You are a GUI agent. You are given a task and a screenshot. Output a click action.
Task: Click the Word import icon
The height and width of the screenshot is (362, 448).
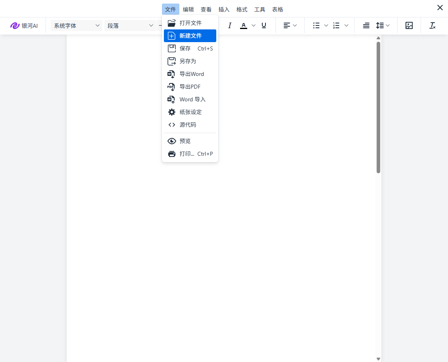[x=171, y=100]
